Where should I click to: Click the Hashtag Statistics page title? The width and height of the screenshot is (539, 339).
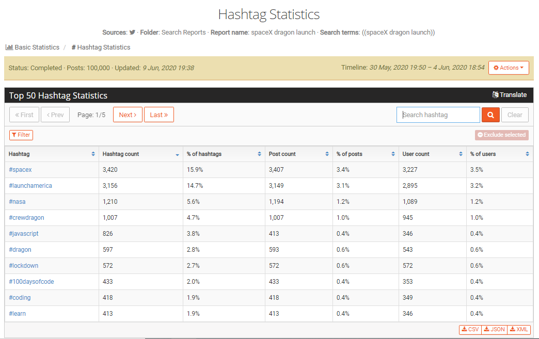click(269, 14)
